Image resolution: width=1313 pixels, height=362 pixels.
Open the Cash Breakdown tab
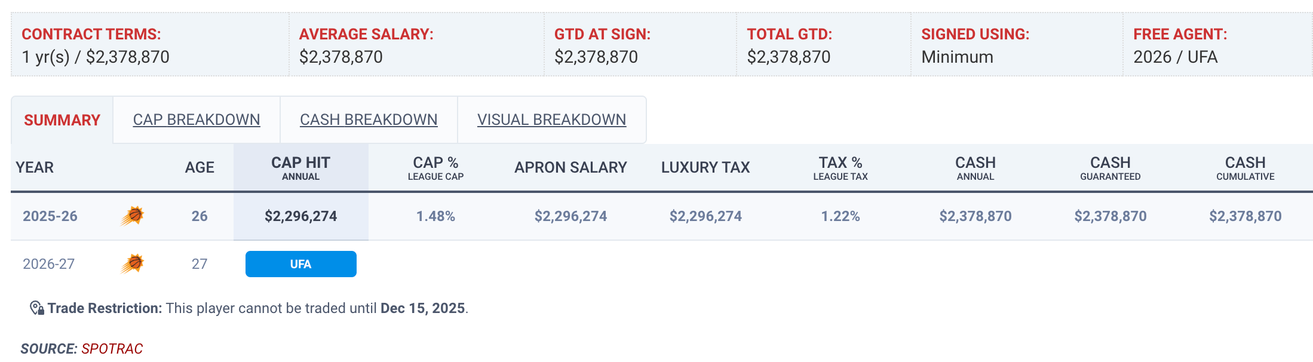[369, 119]
